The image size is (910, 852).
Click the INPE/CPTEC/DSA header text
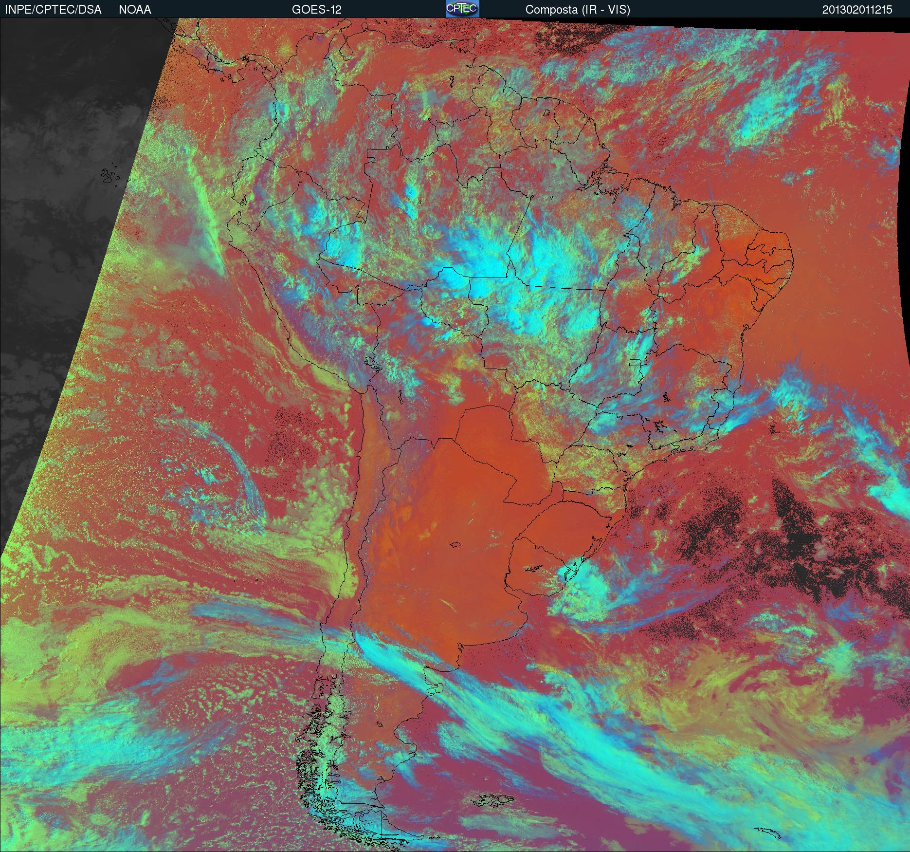(53, 10)
